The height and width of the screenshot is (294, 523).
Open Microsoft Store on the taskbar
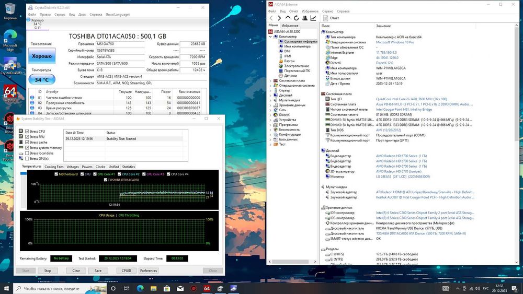[167, 288]
